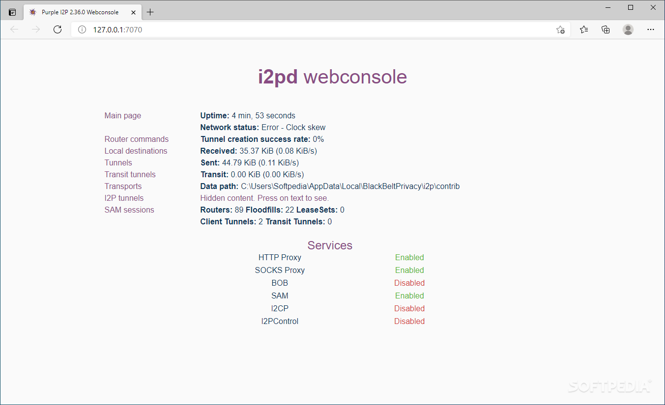The height and width of the screenshot is (405, 665).
Task: Click the tab actions menu icon
Action: (x=12, y=12)
